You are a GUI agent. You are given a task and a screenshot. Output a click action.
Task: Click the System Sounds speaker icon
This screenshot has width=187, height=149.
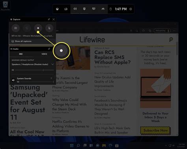tap(13, 80)
